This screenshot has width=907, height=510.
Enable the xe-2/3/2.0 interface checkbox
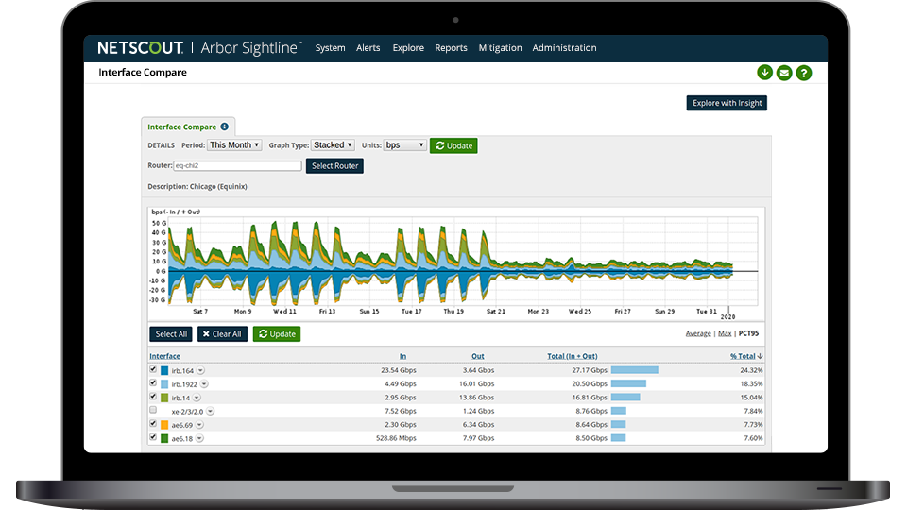coord(153,411)
